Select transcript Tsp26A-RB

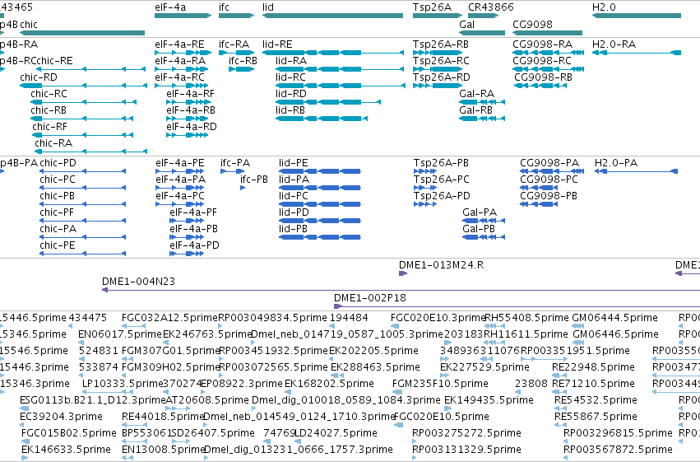click(438, 53)
